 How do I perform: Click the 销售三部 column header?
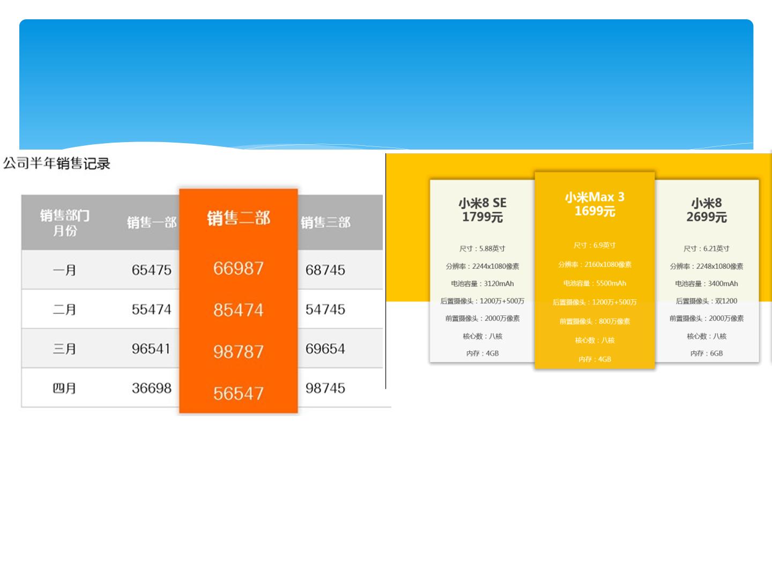tap(325, 222)
